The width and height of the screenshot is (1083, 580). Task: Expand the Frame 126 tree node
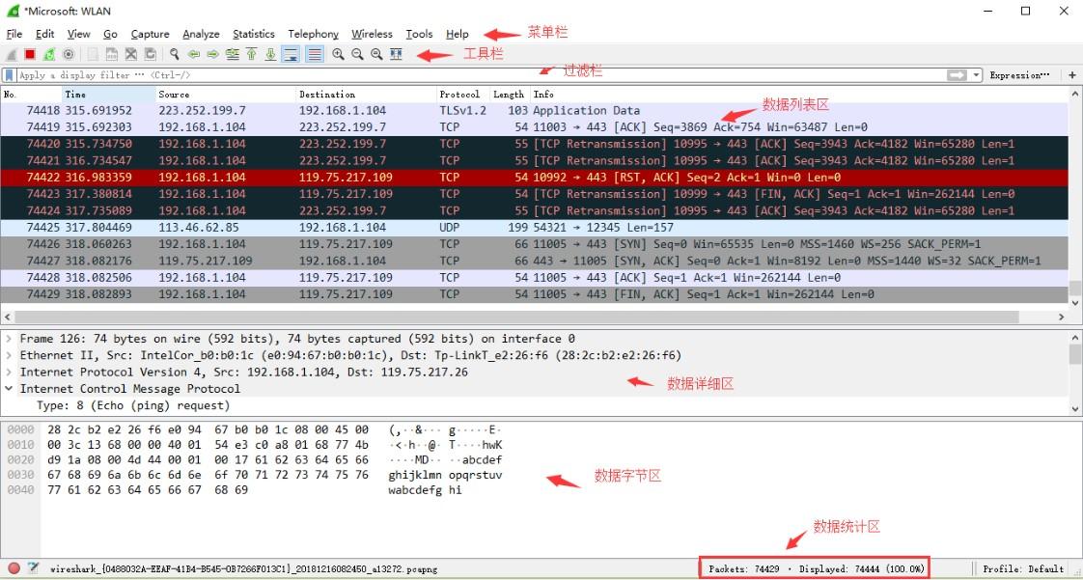[9, 339]
